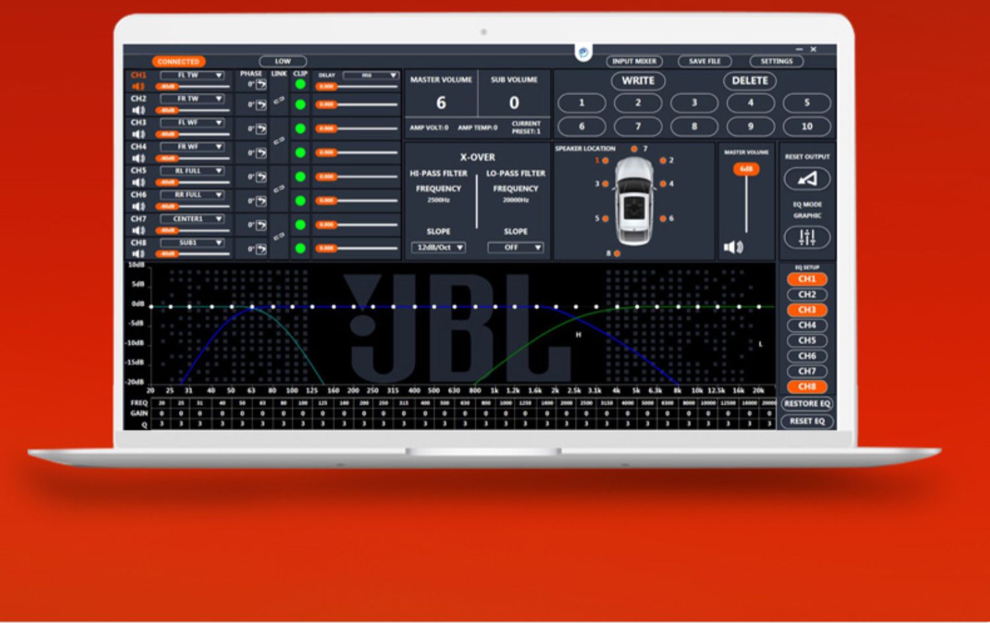Mute the CH2 speaker icon

[x=138, y=110]
